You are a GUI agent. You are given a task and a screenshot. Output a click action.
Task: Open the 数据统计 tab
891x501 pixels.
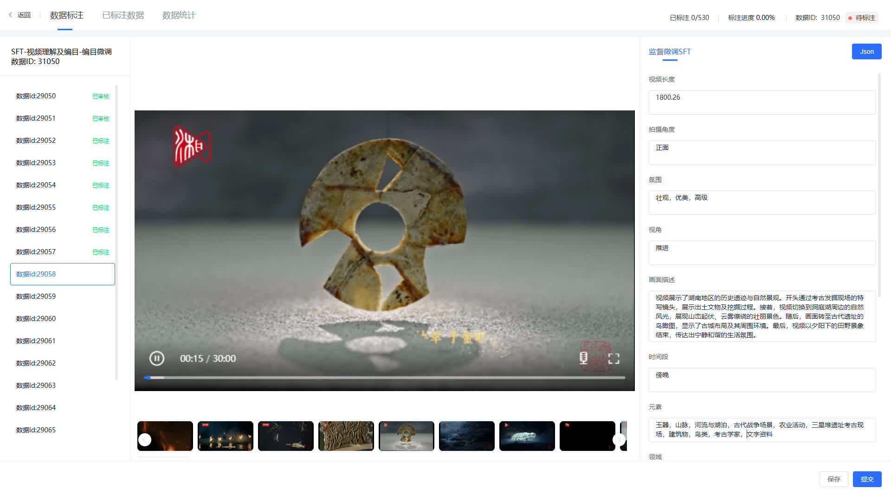[x=179, y=15]
